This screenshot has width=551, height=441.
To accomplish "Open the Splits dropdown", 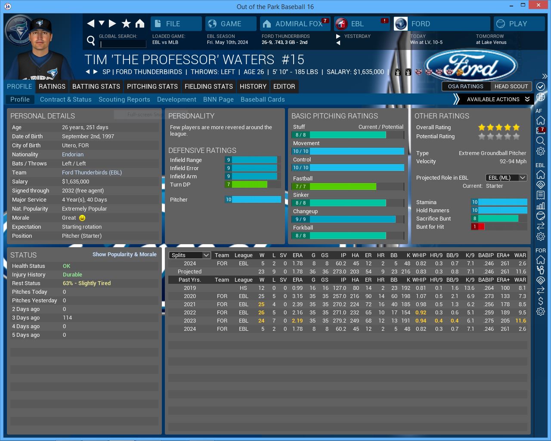I will 189,255.
